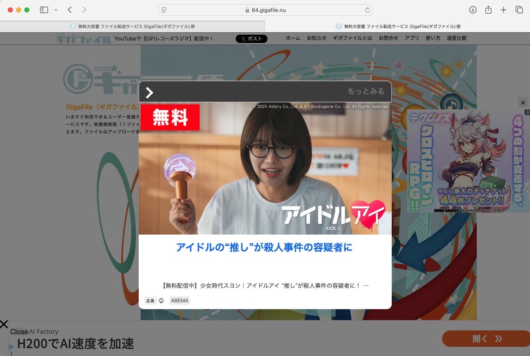Click the reload page icon
530x356 pixels.
[x=367, y=10]
